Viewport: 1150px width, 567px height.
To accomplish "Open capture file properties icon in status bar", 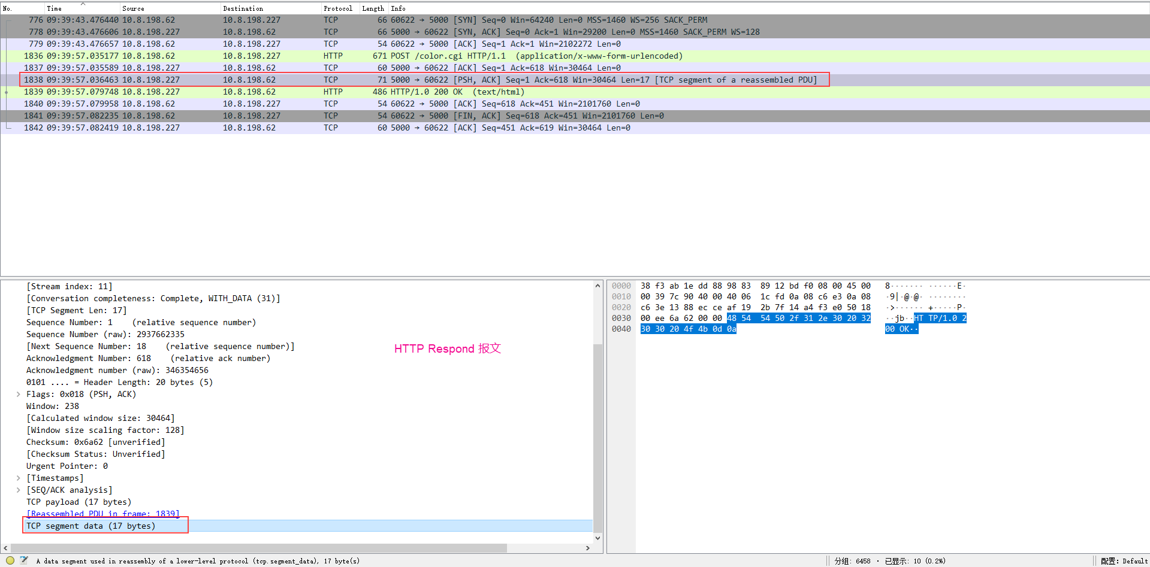I will click(x=24, y=560).
